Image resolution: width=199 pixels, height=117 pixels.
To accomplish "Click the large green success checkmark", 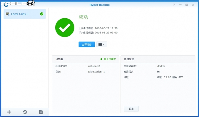I will click(65, 28).
